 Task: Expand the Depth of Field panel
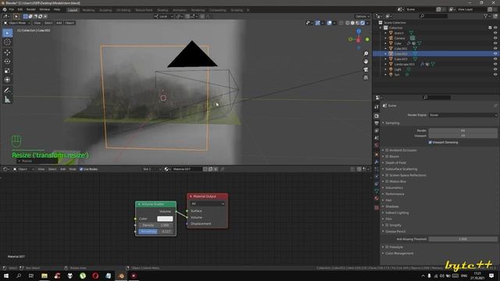[x=396, y=163]
